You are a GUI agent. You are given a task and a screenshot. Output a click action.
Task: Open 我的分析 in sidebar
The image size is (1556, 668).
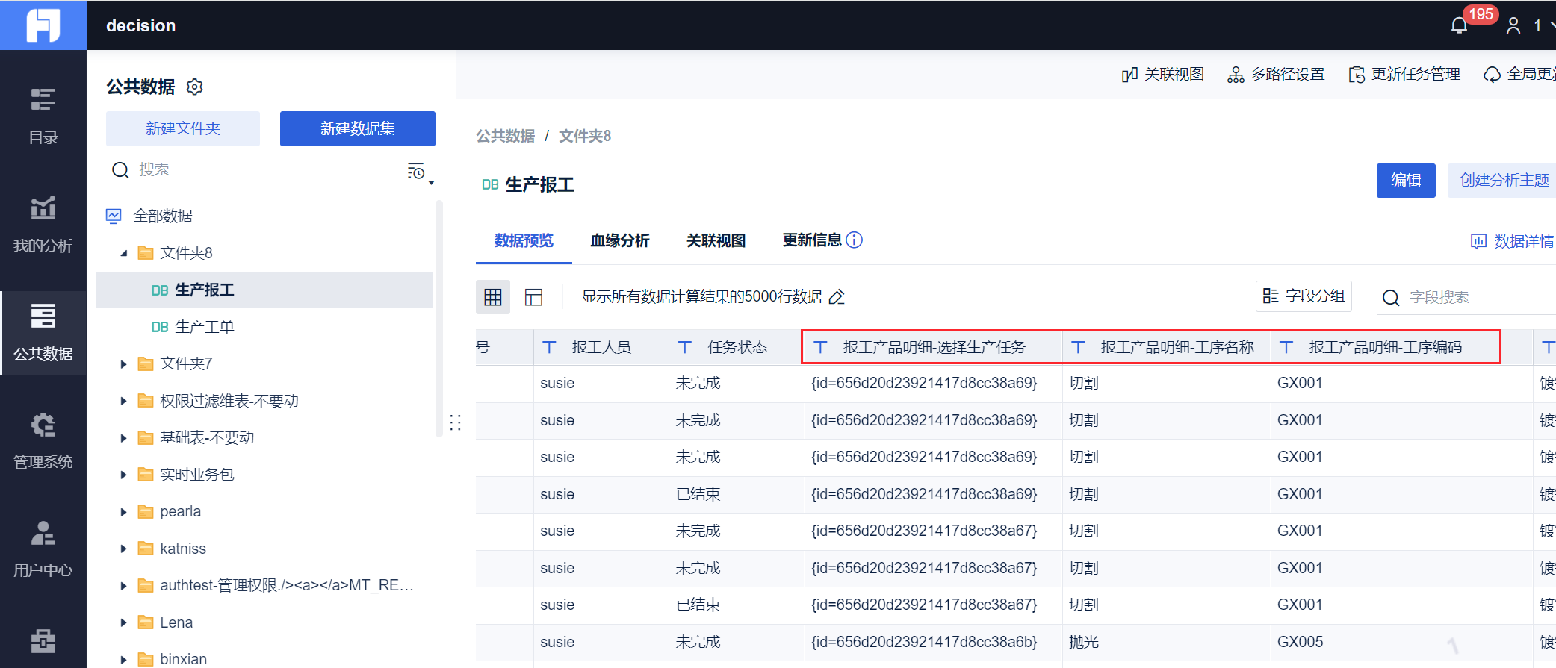coord(43,224)
